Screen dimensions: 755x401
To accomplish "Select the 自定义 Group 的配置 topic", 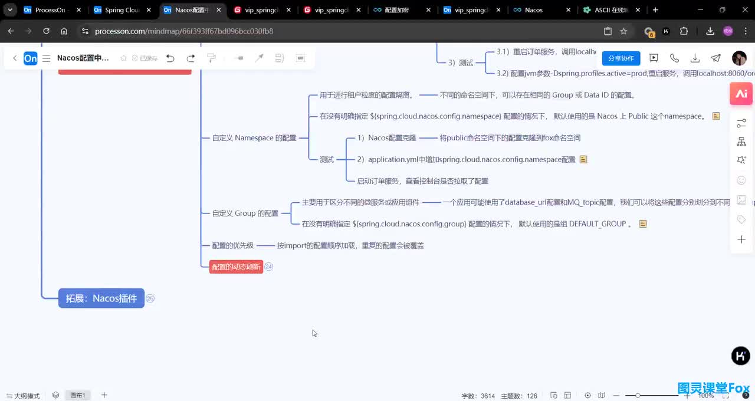I will pos(245,213).
